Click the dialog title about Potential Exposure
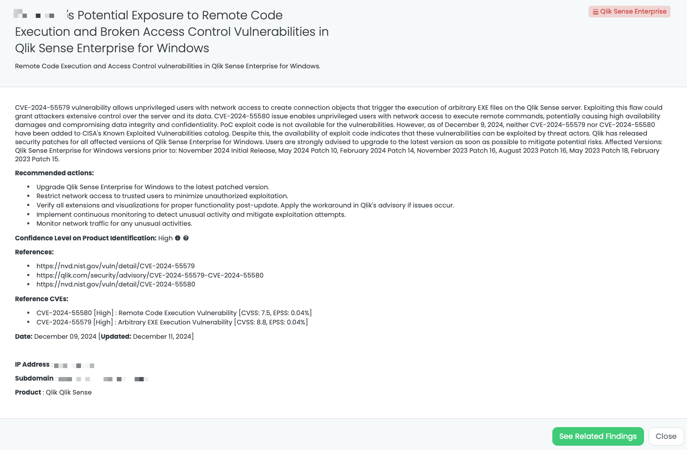The height and width of the screenshot is (450, 687). [172, 31]
